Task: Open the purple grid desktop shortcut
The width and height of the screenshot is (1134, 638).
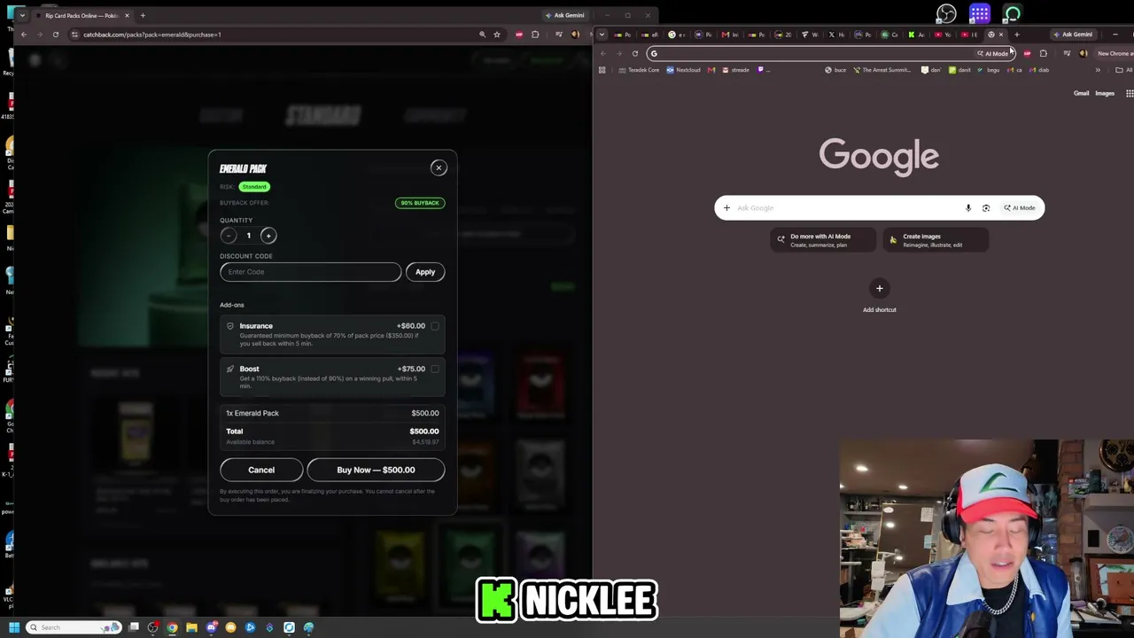Action: pyautogui.click(x=979, y=13)
